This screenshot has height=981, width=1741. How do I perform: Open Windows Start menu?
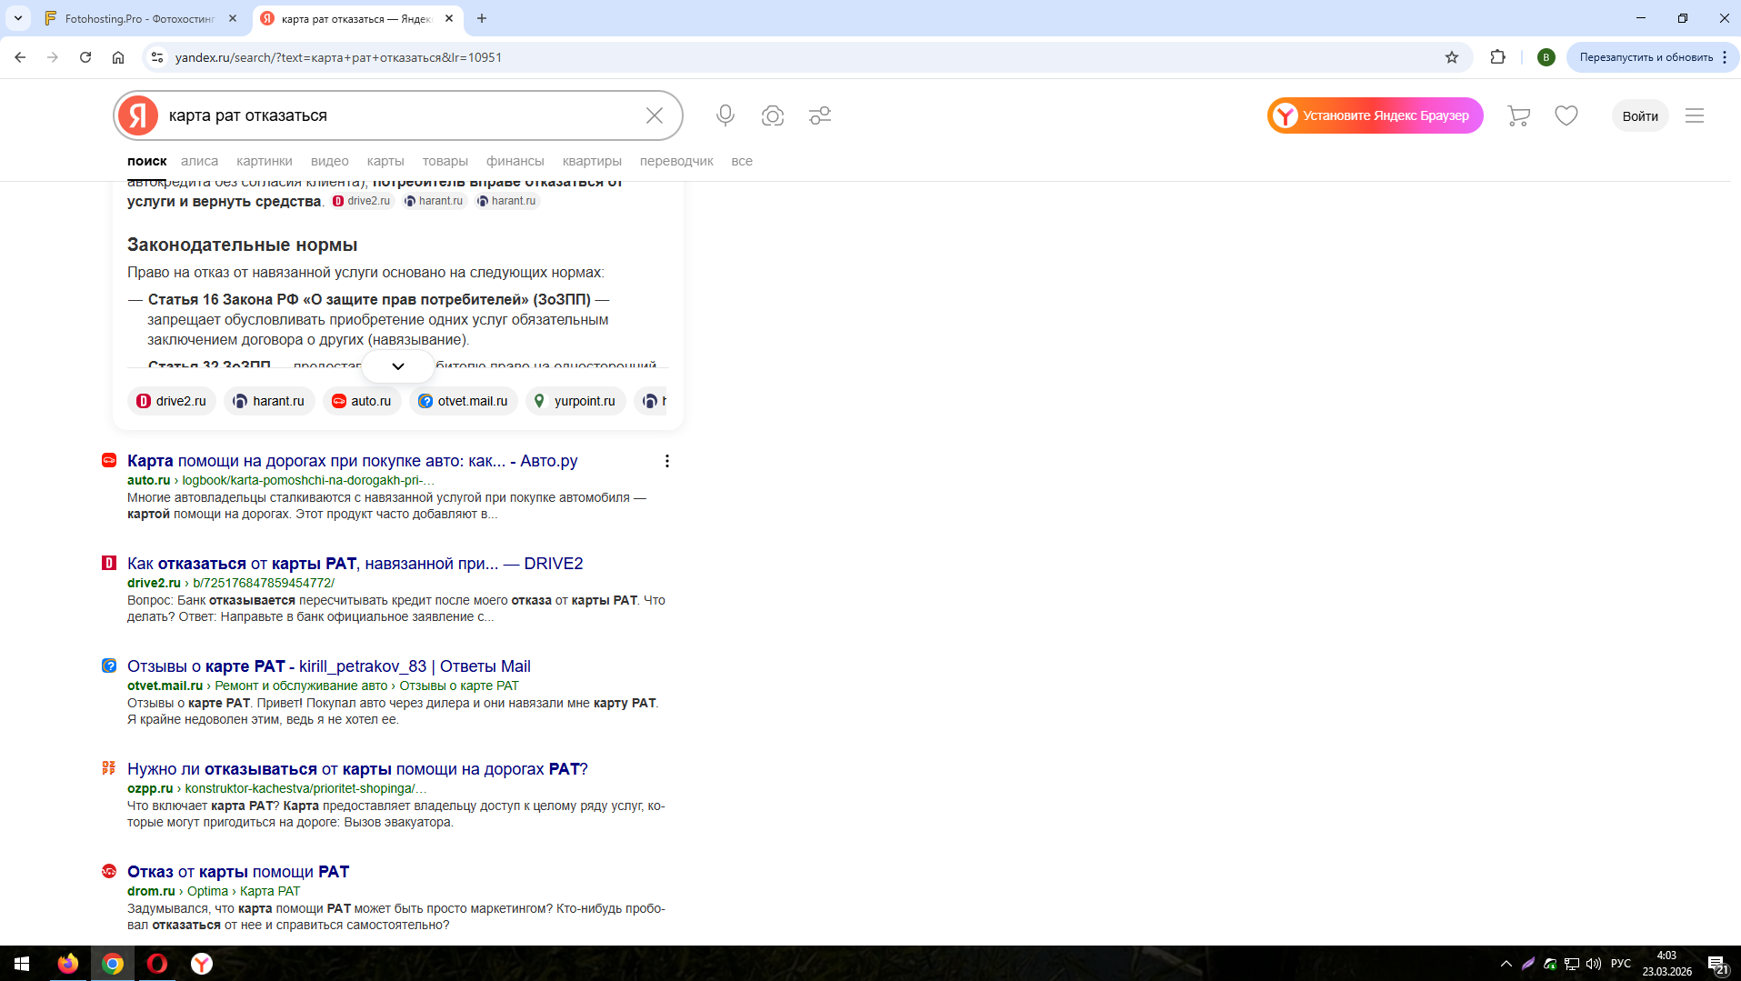point(22,964)
